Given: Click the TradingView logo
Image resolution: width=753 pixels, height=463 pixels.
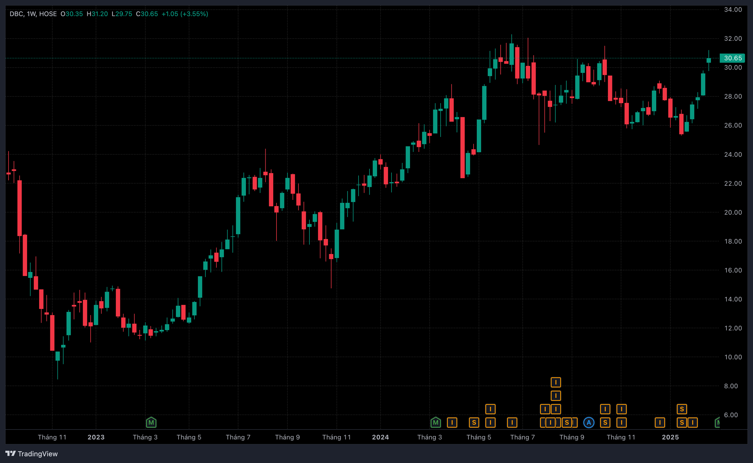Looking at the screenshot, I should tap(31, 454).
